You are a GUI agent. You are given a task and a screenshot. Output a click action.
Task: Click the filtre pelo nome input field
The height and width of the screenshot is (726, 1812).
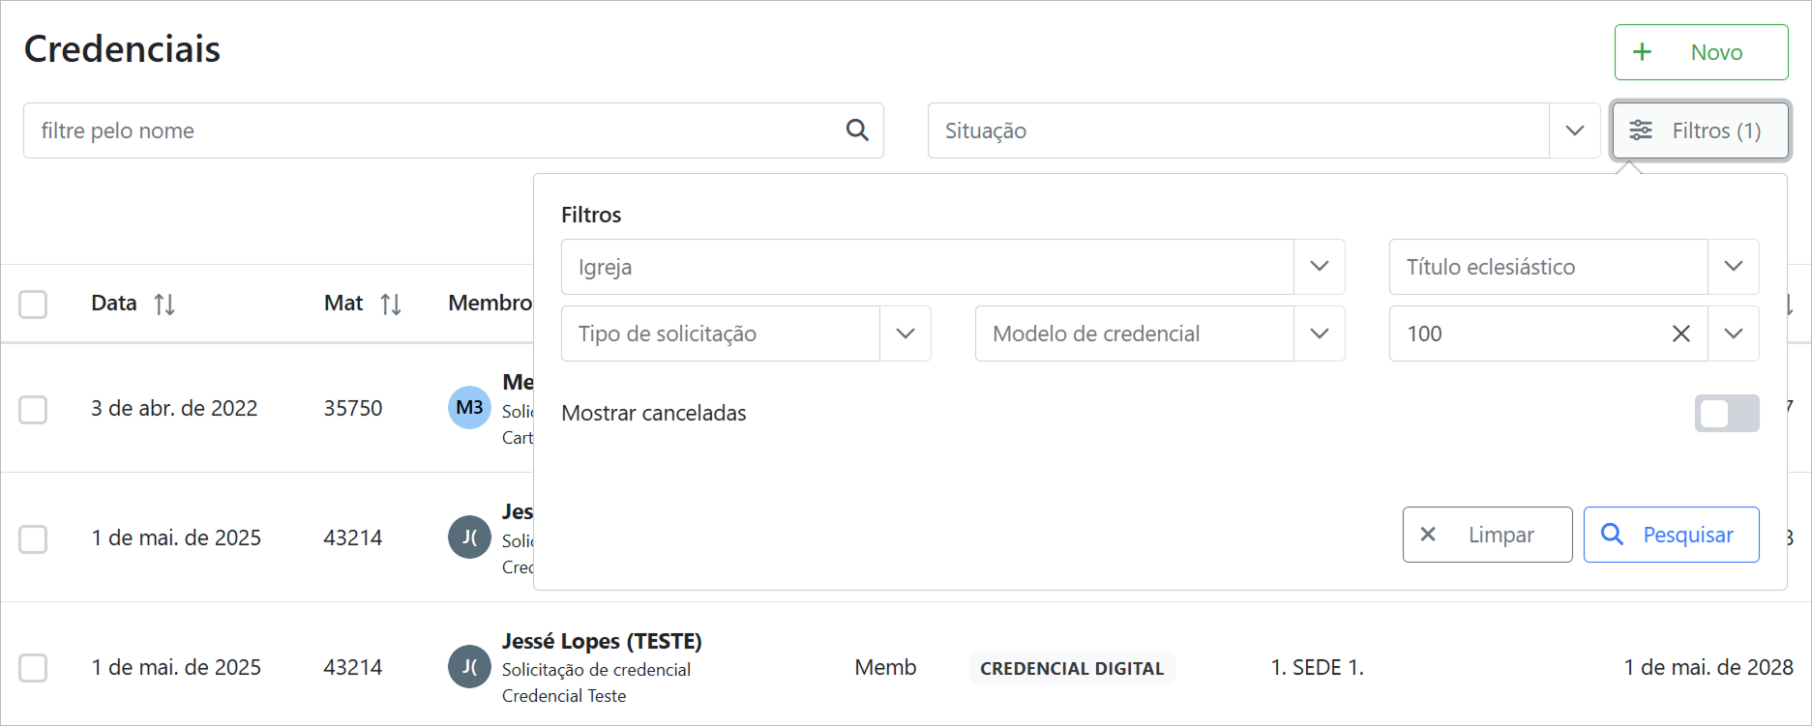click(x=435, y=131)
